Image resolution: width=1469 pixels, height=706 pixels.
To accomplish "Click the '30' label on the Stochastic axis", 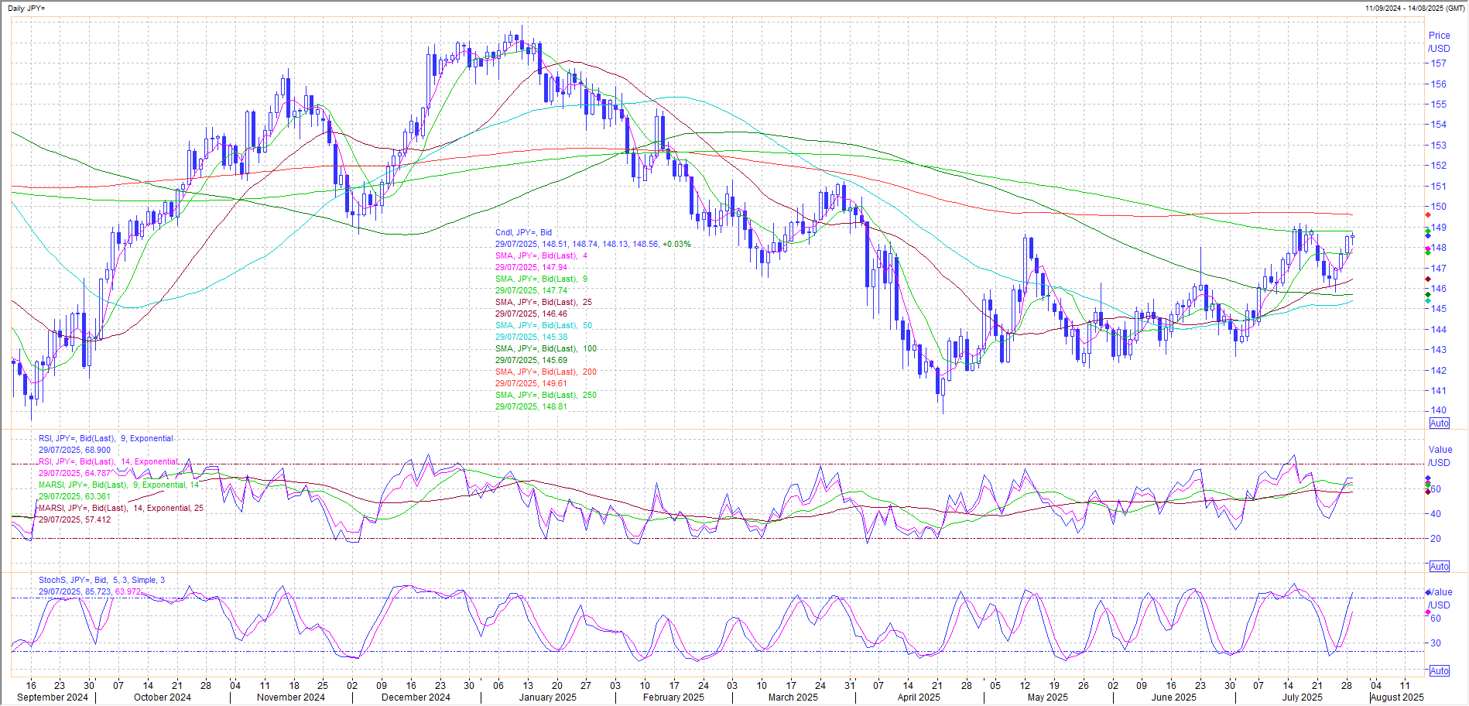I will click(x=1436, y=643).
